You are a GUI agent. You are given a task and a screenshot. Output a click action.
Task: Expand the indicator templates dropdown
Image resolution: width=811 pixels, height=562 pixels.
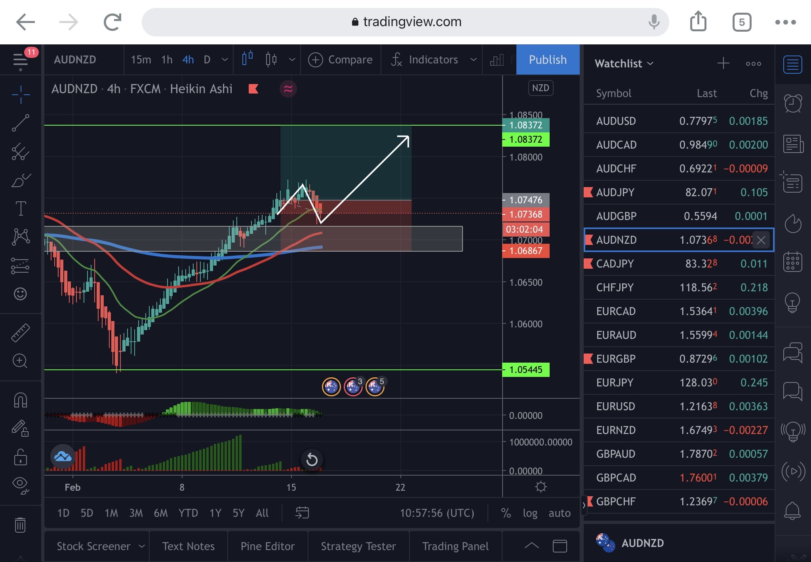coord(473,60)
